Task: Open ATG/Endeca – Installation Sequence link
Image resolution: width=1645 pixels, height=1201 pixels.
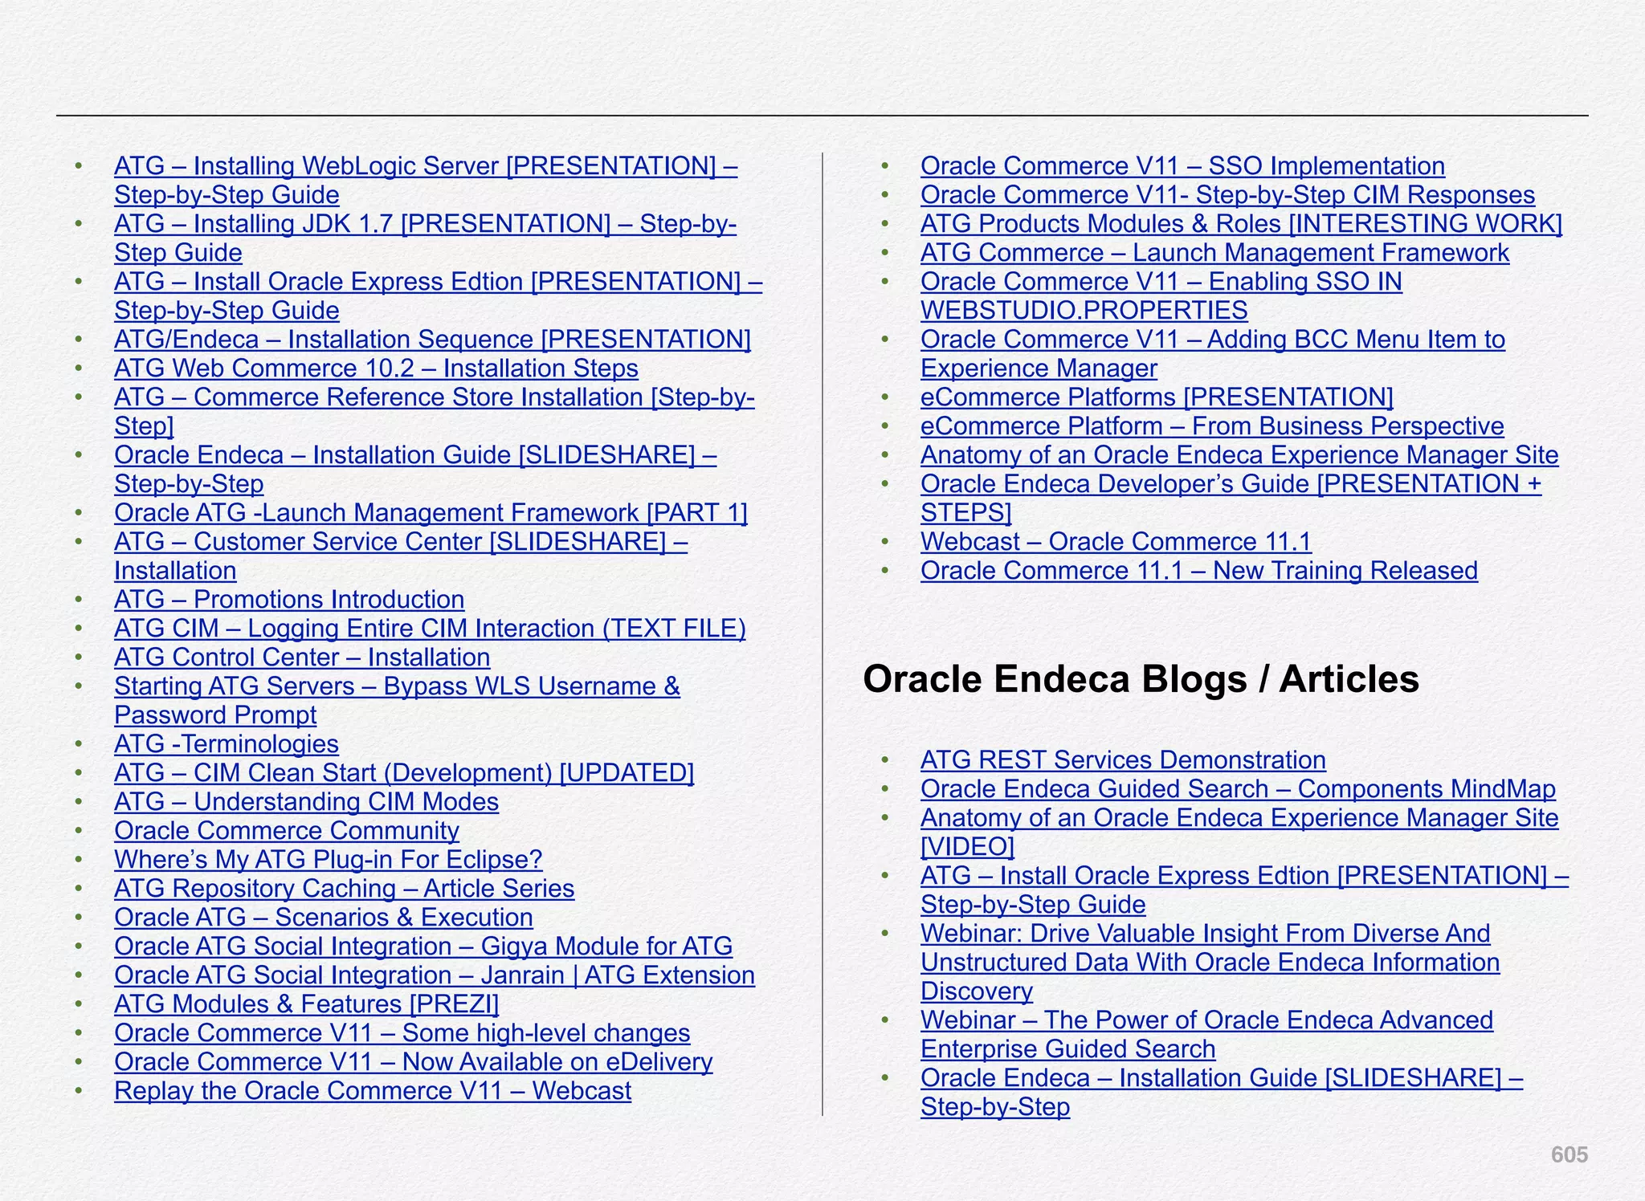Action: coord(432,340)
